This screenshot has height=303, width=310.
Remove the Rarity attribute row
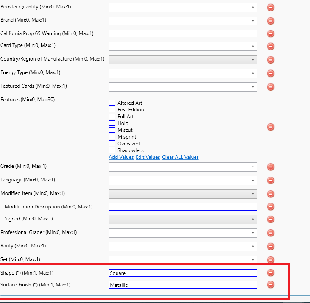(271, 246)
